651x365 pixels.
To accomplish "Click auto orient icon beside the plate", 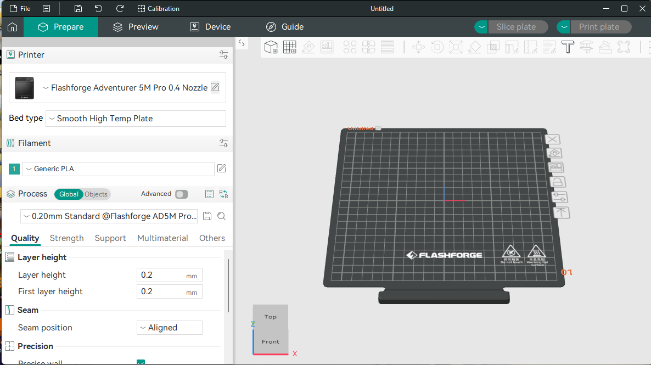I will click(555, 153).
